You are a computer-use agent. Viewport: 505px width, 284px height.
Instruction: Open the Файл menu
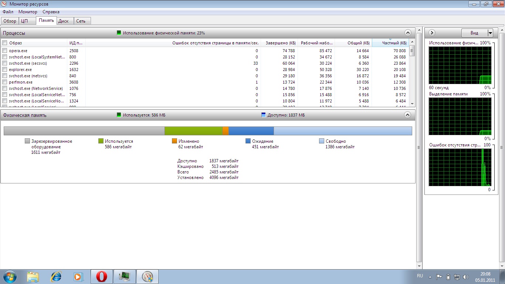click(8, 12)
